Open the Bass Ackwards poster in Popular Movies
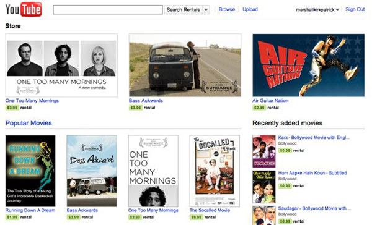This screenshot has width=372, height=225. (x=92, y=171)
